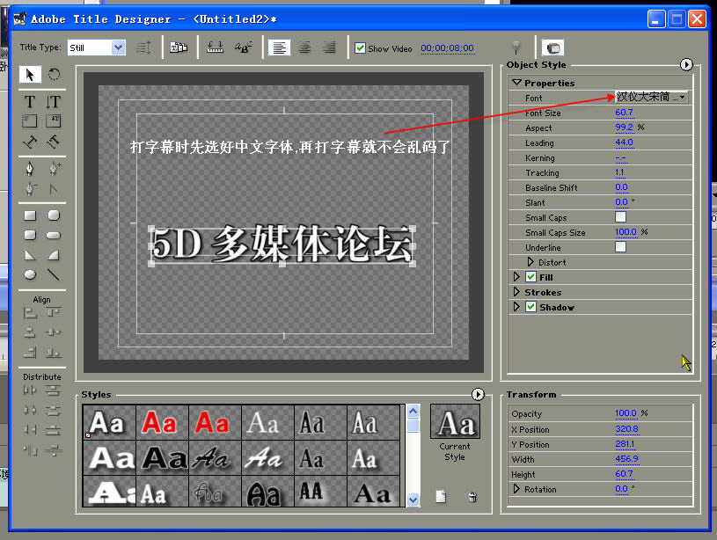
Task: Select the 5D title text object
Action: (282, 245)
